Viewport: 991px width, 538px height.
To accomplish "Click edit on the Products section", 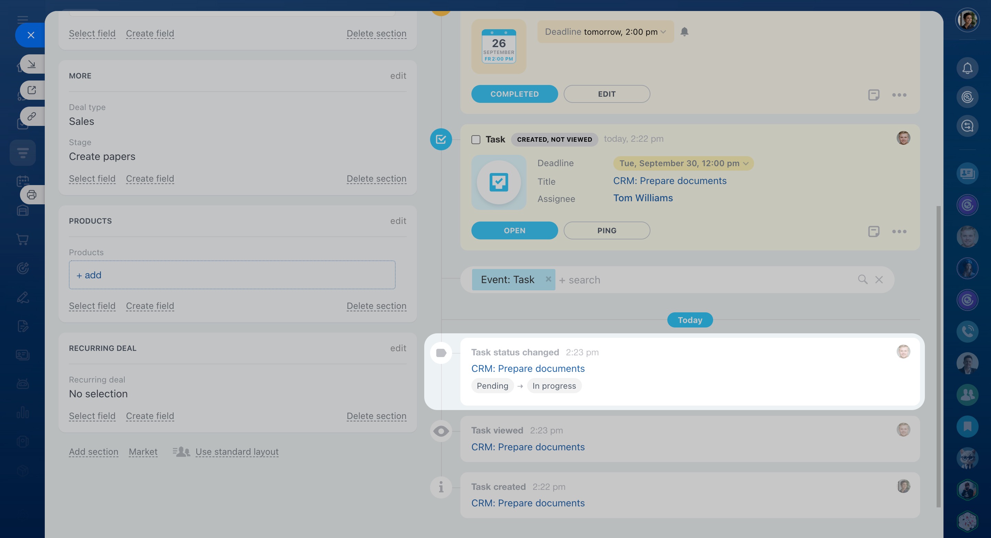I will (398, 220).
